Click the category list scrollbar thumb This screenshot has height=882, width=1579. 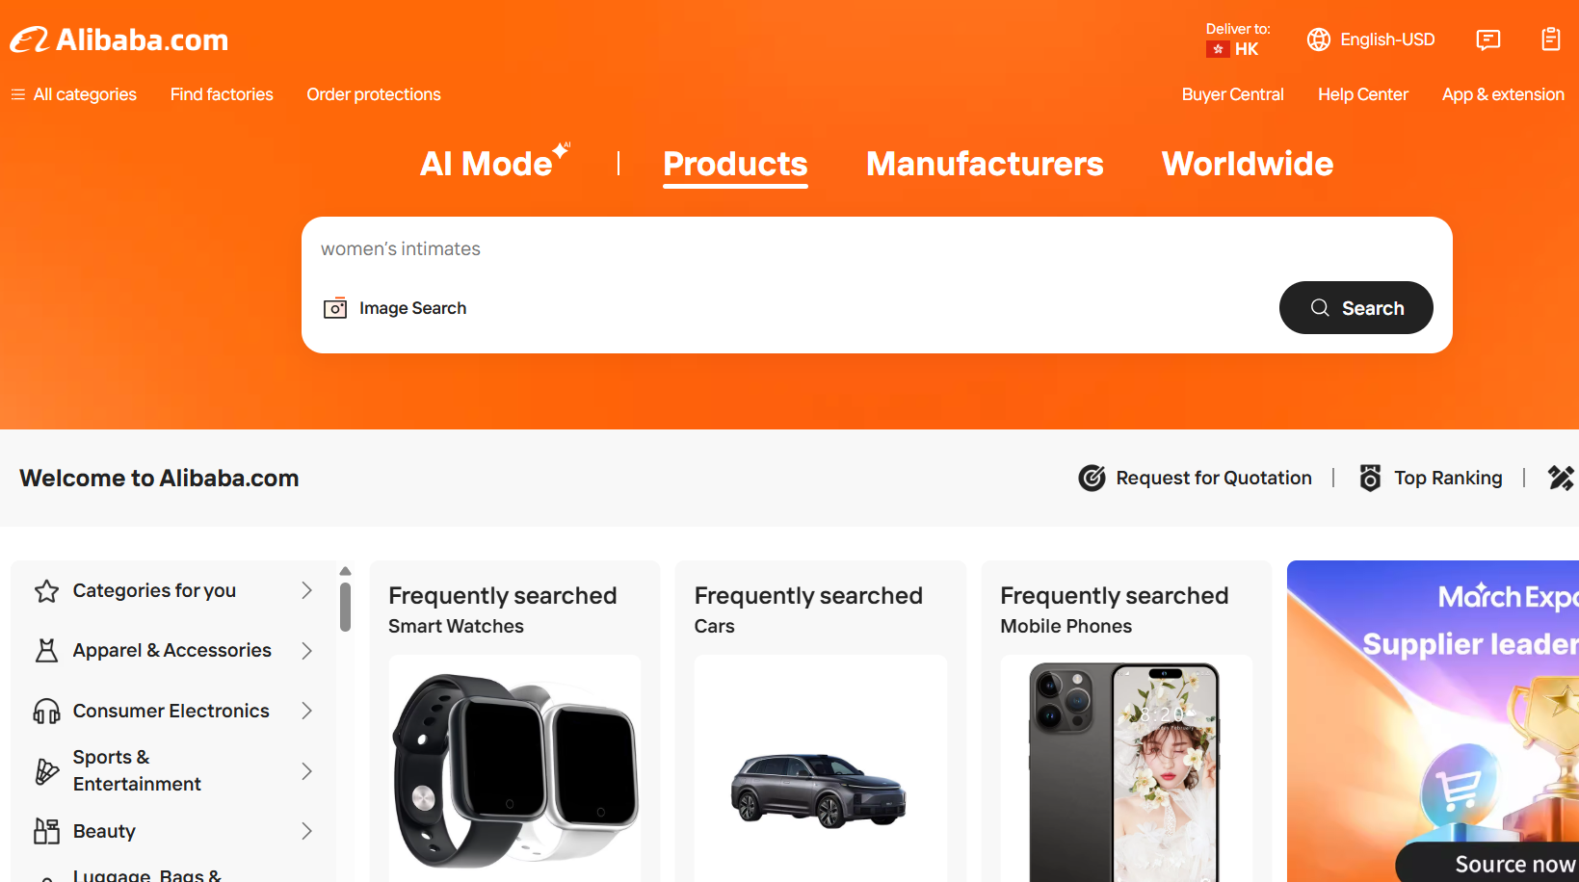point(345,607)
